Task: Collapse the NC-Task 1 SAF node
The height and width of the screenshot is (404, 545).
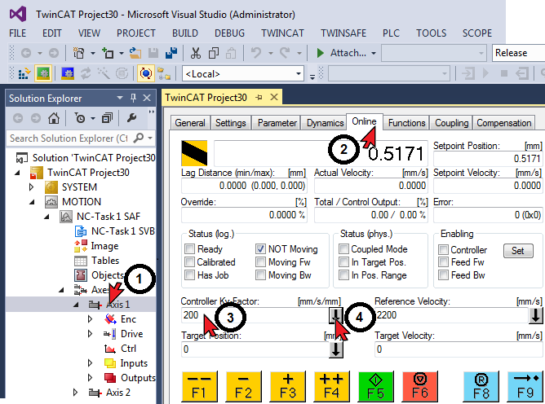Action: (47, 217)
